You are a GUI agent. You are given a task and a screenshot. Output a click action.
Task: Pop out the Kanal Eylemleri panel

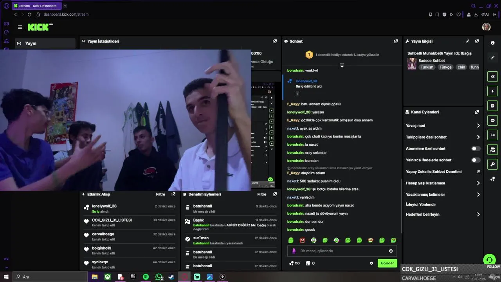[x=477, y=112]
